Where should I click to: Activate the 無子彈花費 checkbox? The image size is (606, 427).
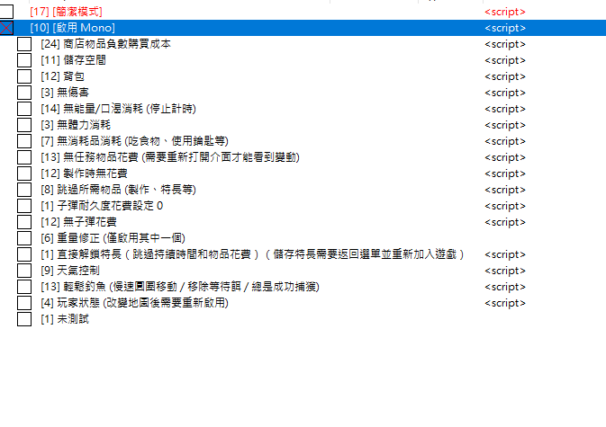[x=24, y=222]
